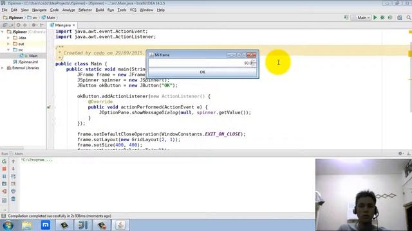This screenshot has width=412, height=231.
Task: Expand the out folder
Action: point(8,44)
